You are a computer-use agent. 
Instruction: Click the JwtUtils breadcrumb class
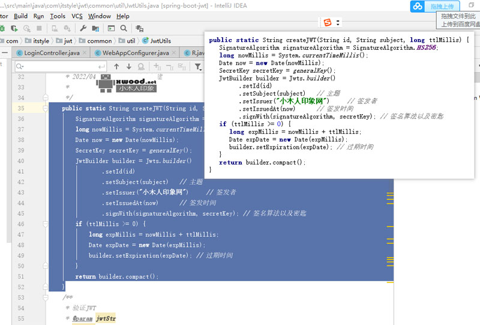tap(157, 41)
